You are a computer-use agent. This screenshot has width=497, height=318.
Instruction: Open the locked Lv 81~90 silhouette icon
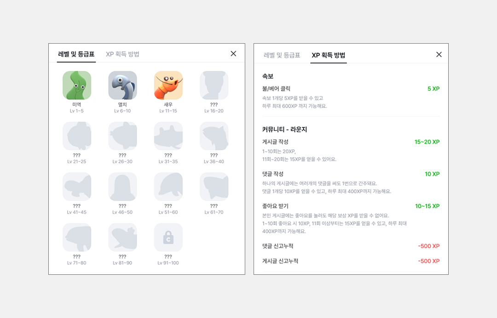coord(123,237)
